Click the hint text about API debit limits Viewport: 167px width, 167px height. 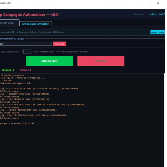[x=61, y=52]
